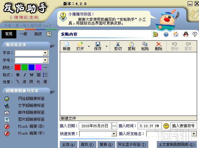Switch to the 高级 tab
The width and height of the screenshot is (199, 148).
click(38, 34)
